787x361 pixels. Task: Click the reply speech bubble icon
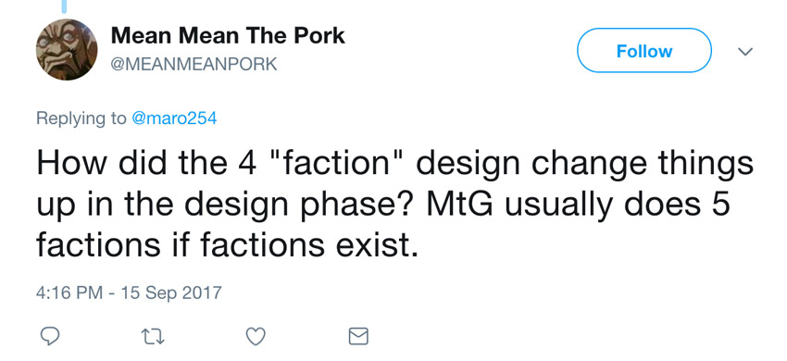[50, 336]
